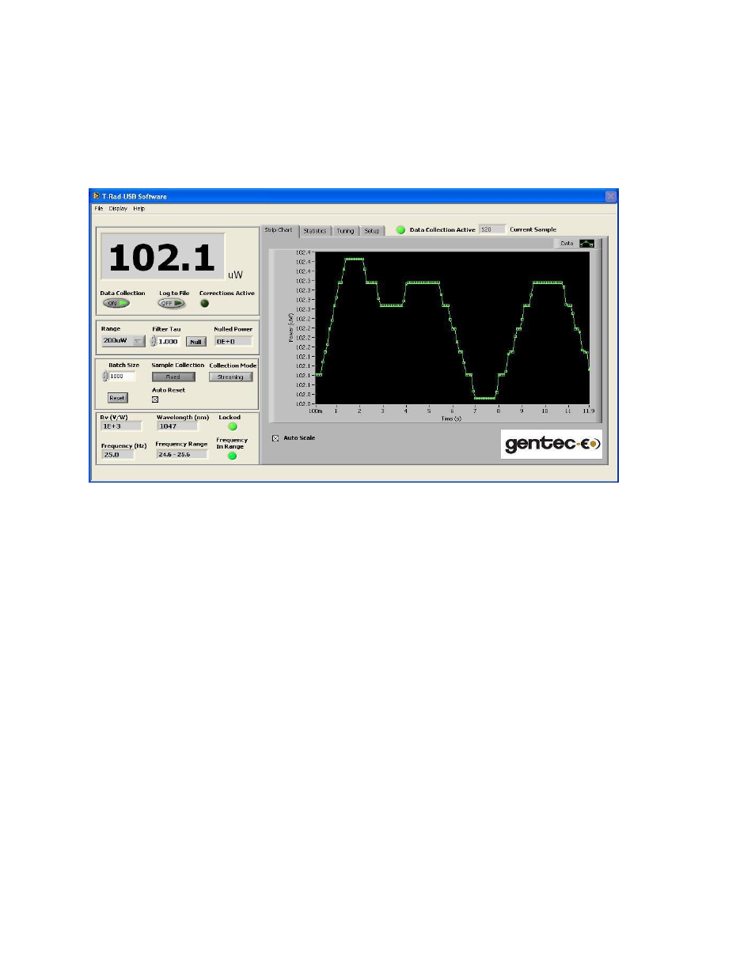Click the '11.9' x-axis end value
The width and height of the screenshot is (755, 977).
588,411
